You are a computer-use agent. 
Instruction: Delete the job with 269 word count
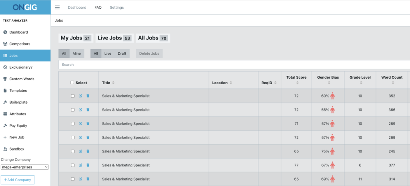point(88,137)
